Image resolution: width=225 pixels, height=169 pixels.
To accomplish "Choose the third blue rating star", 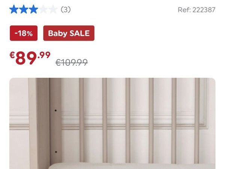I will pyautogui.click(x=33, y=9).
